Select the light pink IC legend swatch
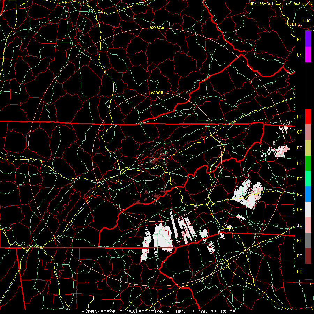This screenshot has height=314, width=314. click(308, 225)
